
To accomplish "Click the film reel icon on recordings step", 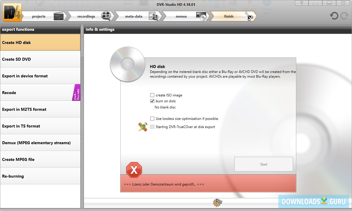I will [106, 16].
